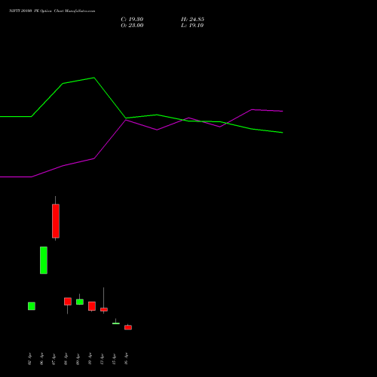Viewport: 377px width, 377px height.
Task: Select the 16 Apr date label
Action: pos(126,359)
